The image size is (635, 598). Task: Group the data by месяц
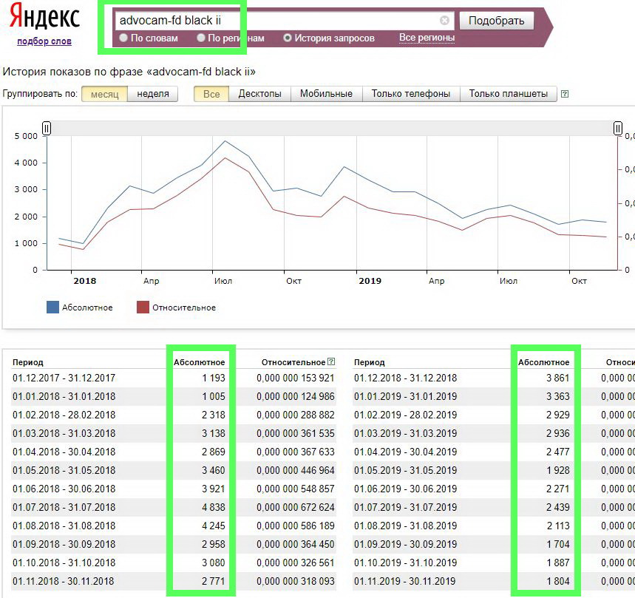[x=104, y=94]
